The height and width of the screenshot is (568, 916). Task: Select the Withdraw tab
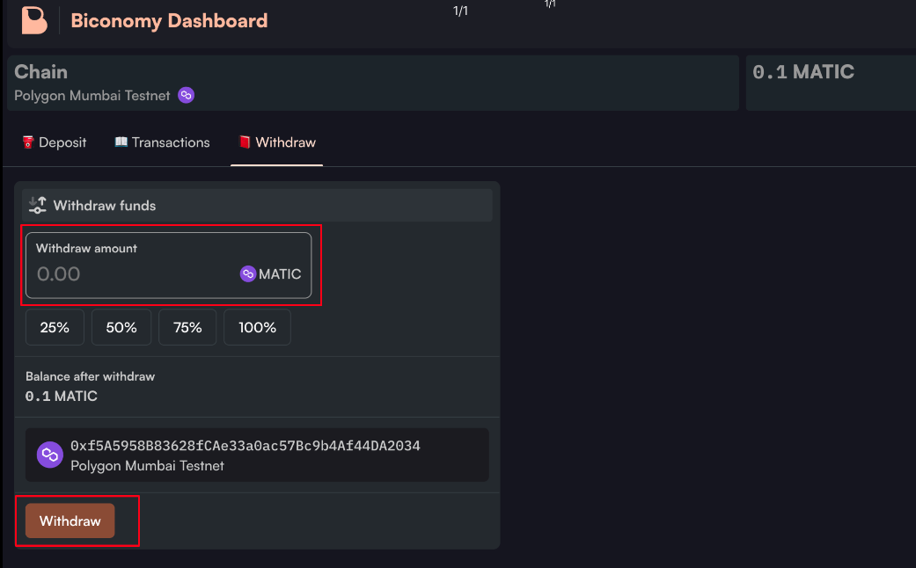pos(277,142)
